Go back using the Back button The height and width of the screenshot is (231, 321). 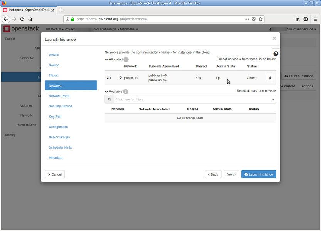[x=213, y=174]
